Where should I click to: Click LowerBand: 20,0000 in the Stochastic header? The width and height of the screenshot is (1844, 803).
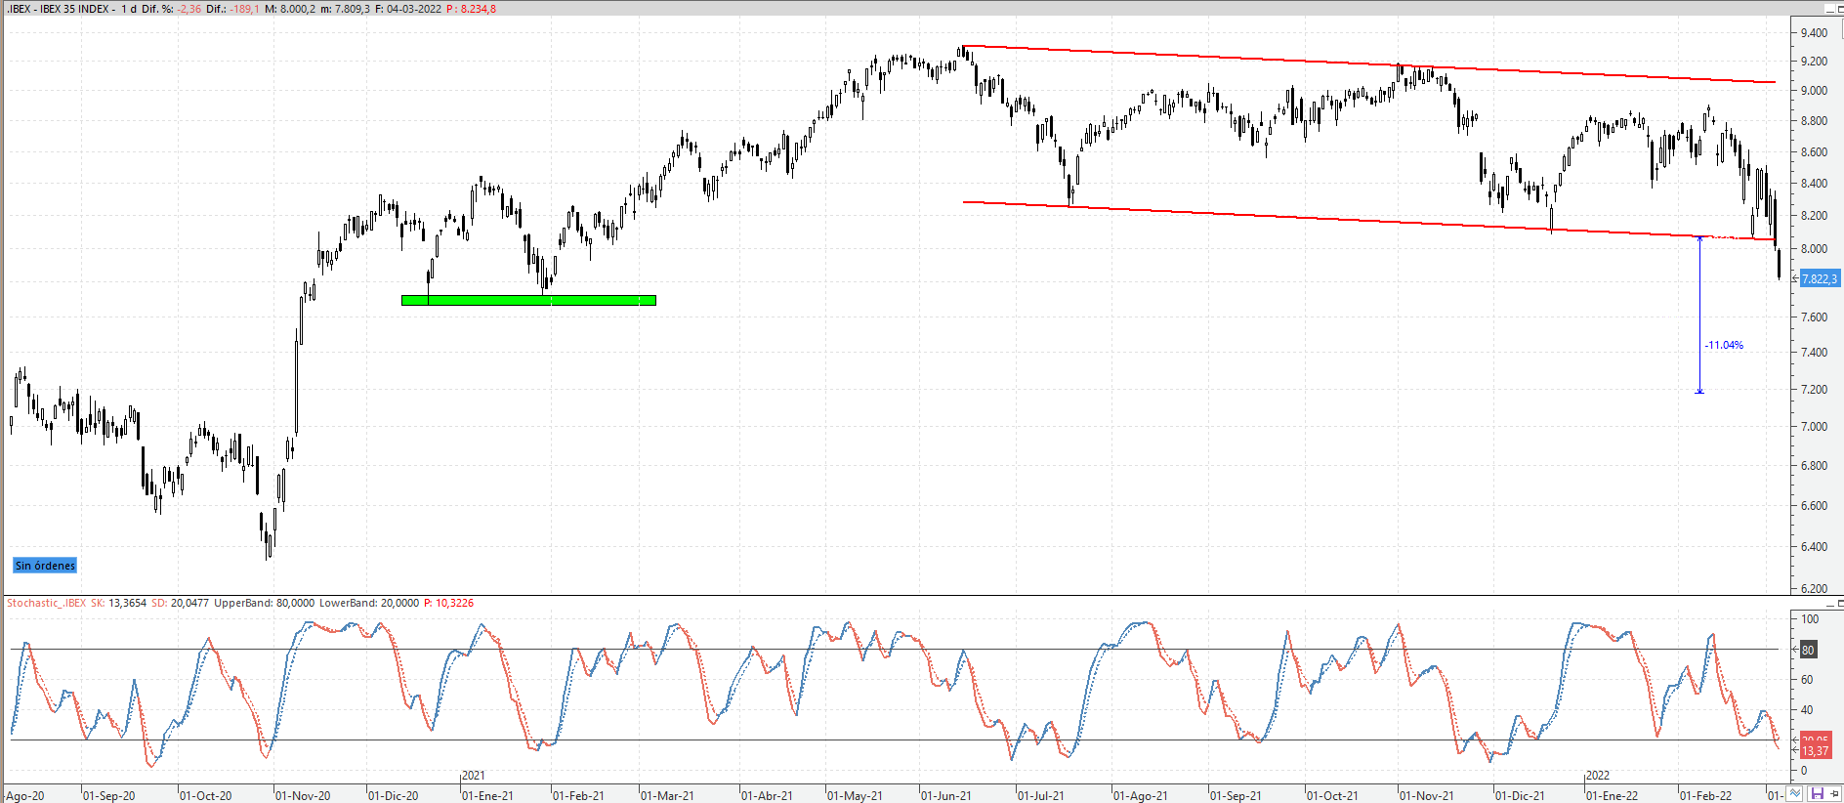click(x=368, y=603)
